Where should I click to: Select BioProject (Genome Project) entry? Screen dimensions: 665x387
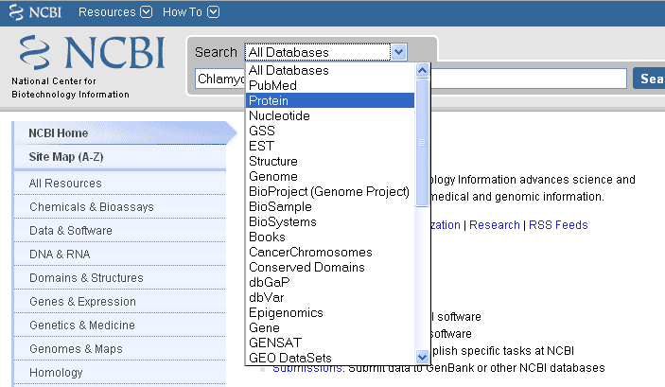click(328, 191)
